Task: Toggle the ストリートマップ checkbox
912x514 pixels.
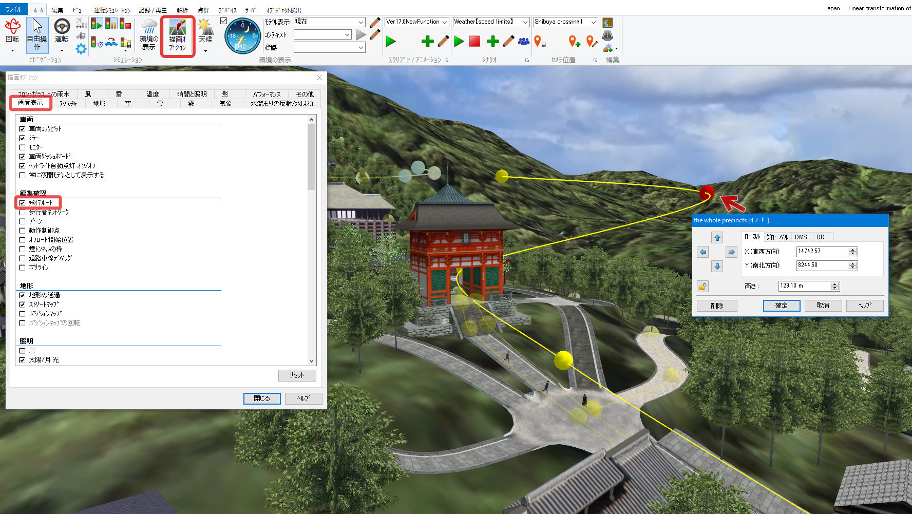Action: (x=22, y=304)
